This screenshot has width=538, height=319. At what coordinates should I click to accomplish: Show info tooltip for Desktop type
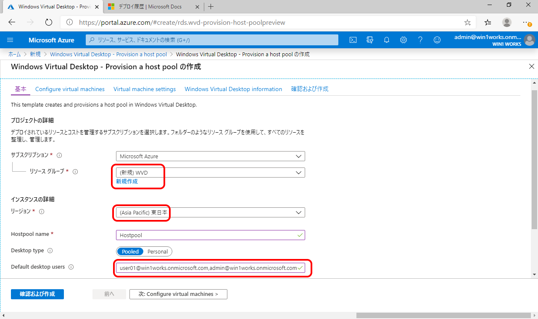coord(50,251)
